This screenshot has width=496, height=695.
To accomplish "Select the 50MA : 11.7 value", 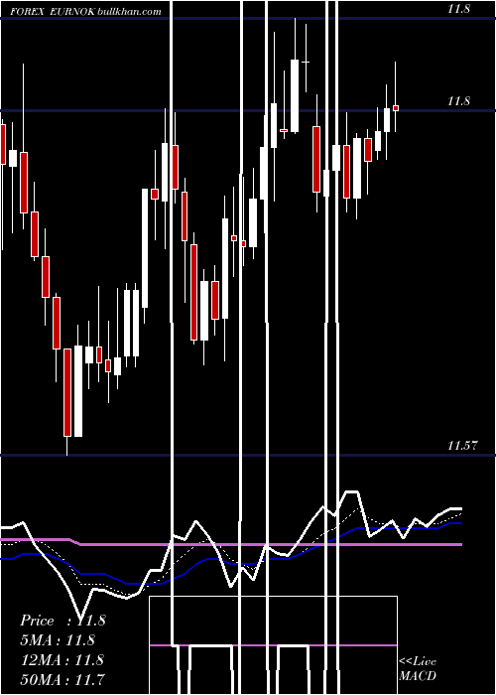I will [x=62, y=679].
